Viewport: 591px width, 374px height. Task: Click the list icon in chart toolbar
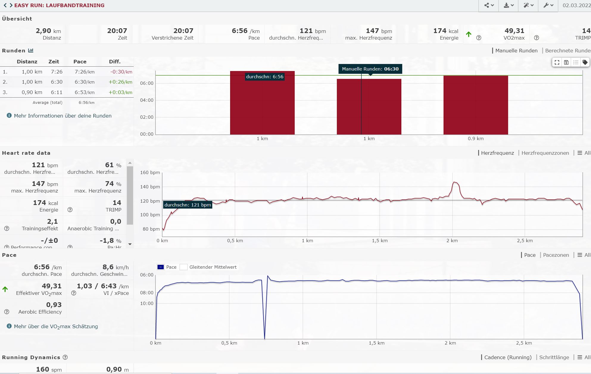576,62
